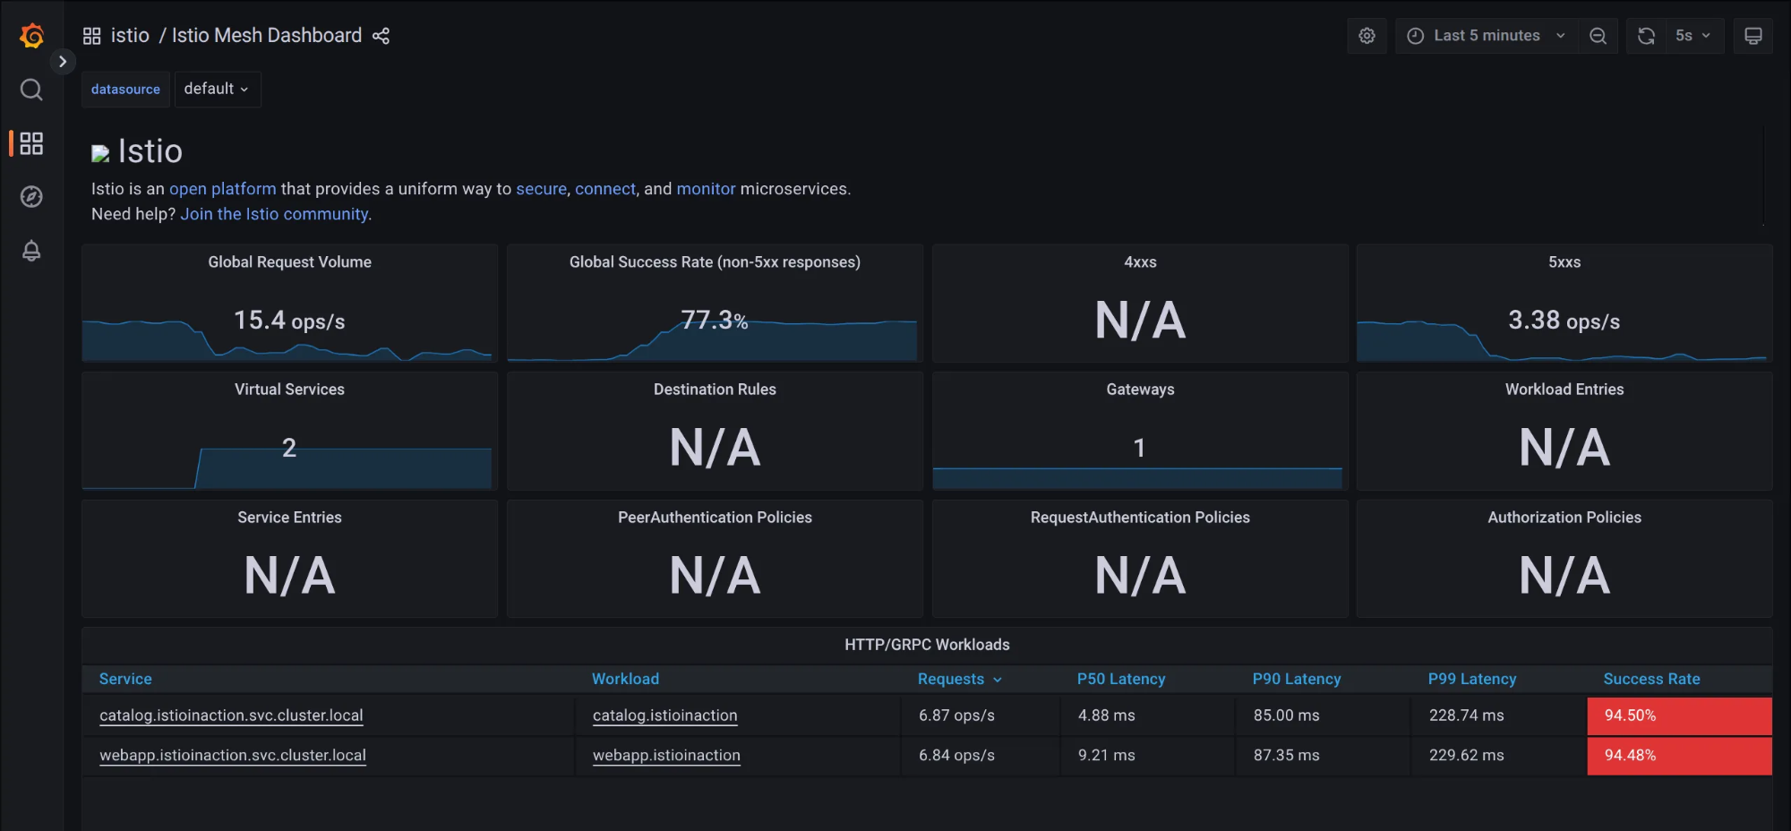The height and width of the screenshot is (831, 1791).
Task: Click HTTP/GRPC Workloads panel title
Action: tap(927, 645)
